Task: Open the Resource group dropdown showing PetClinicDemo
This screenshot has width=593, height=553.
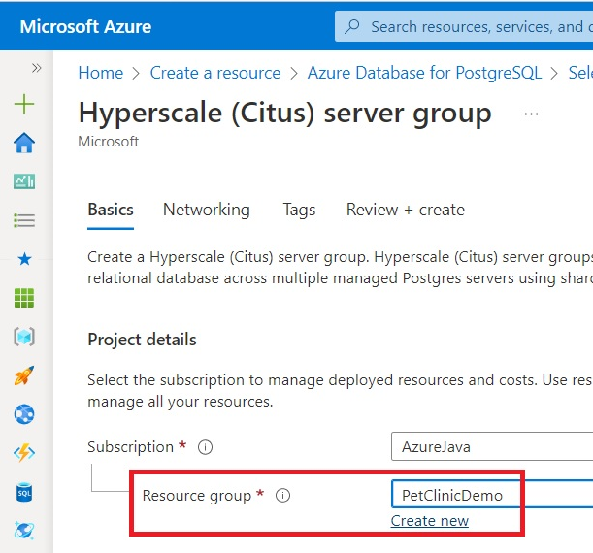Action: coord(492,495)
